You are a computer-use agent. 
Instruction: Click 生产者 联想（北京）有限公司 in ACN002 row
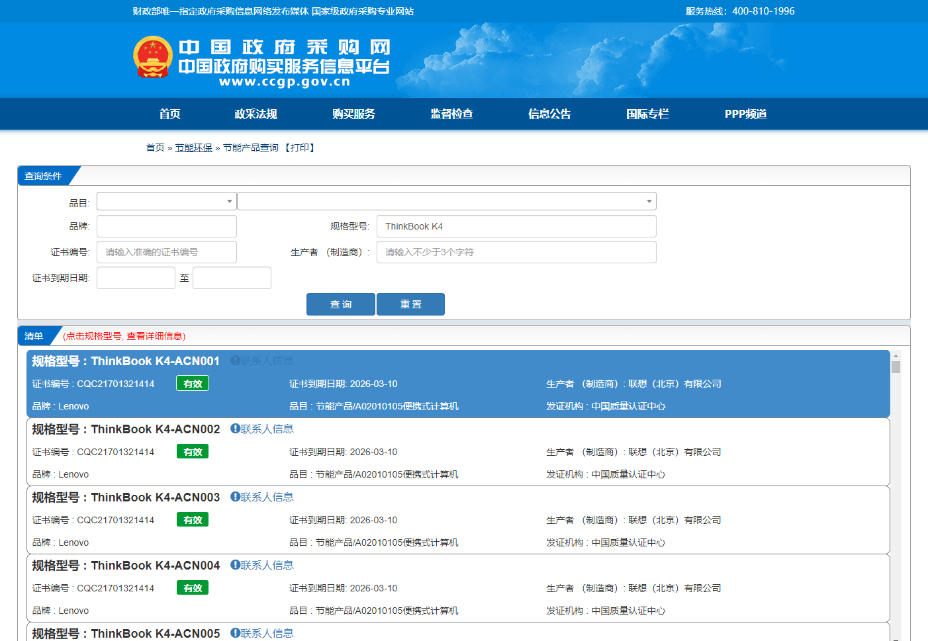click(x=633, y=452)
